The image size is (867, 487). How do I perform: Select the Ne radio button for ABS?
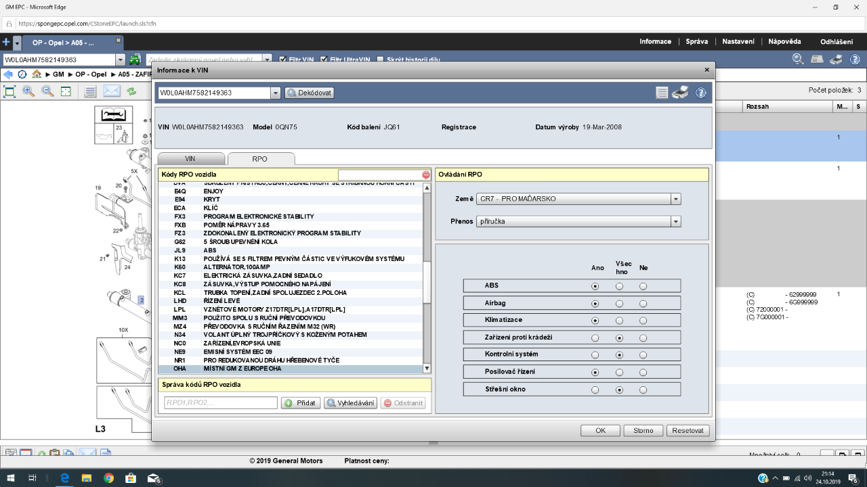tap(643, 286)
